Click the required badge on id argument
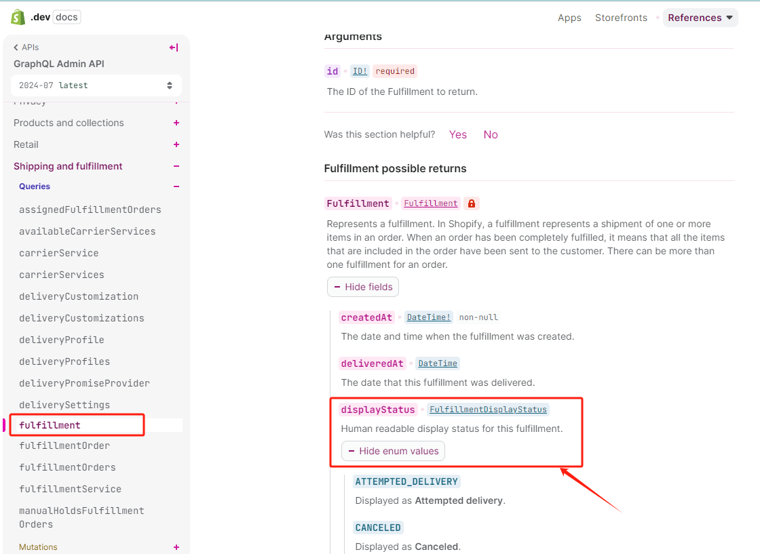 click(395, 71)
